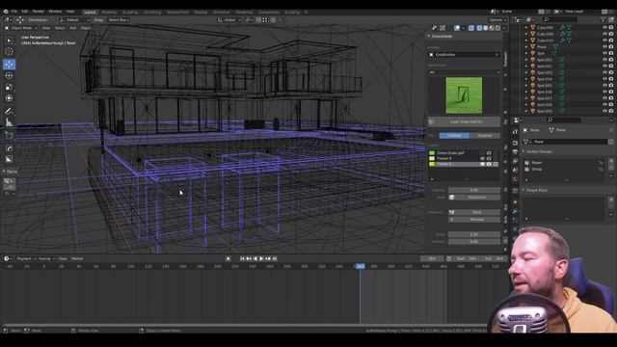
Task: Open the File menu
Action: tap(14, 12)
